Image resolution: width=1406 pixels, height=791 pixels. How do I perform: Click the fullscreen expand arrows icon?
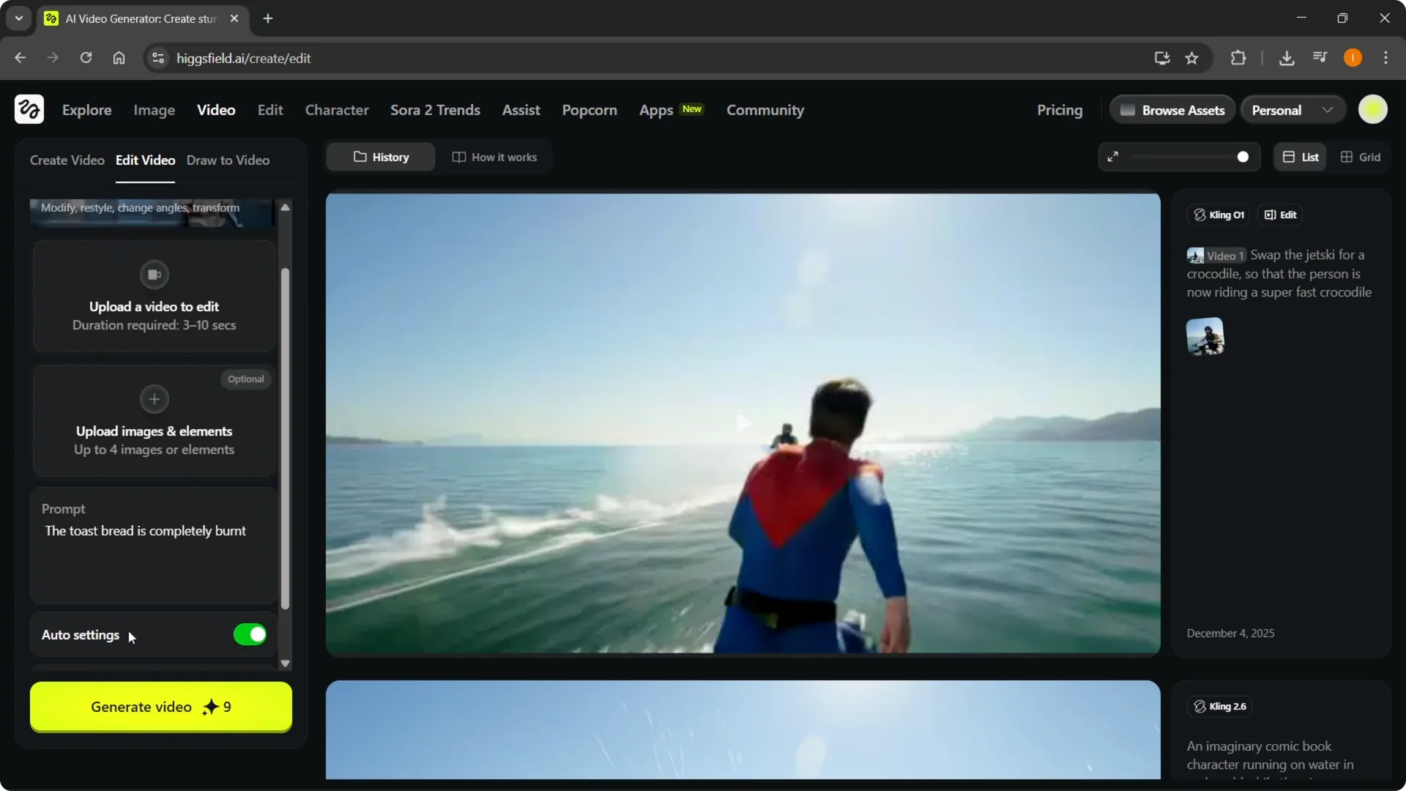(1113, 157)
